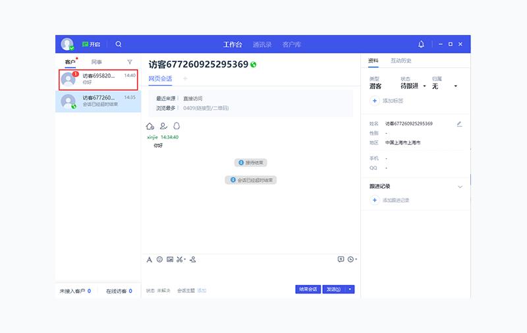The image size is (527, 333).
Task: Open quick replies with the speech-bubble plus icon
Action: coord(341,259)
